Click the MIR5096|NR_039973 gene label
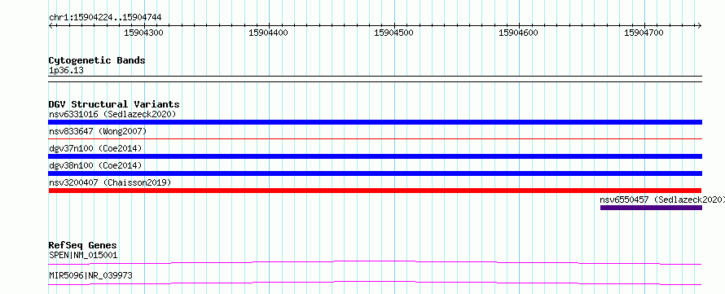The image size is (725, 294). point(90,275)
